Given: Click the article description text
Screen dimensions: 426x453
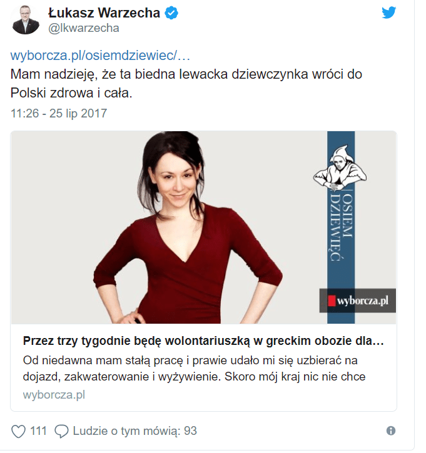Looking at the screenshot, I should 194,369.
